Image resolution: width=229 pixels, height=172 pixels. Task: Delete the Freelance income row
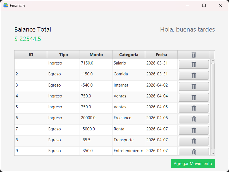(194, 119)
